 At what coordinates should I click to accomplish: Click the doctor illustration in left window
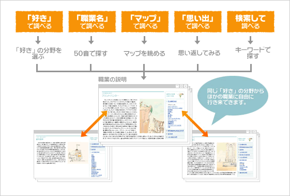(x=78, y=153)
